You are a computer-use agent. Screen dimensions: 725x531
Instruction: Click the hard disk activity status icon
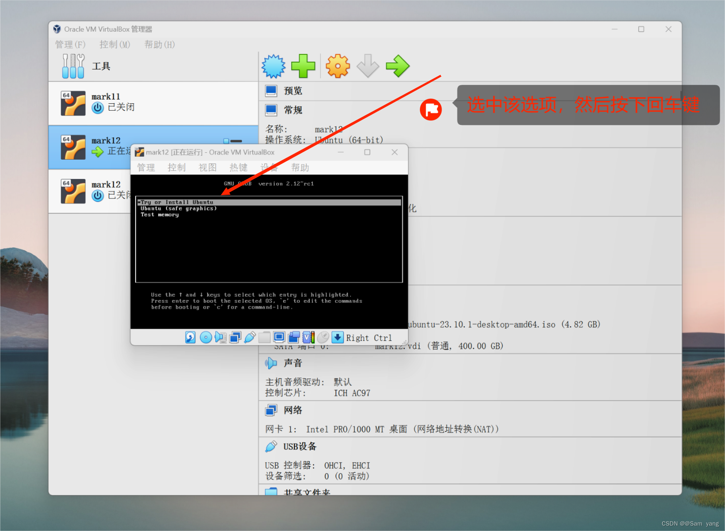pos(190,337)
